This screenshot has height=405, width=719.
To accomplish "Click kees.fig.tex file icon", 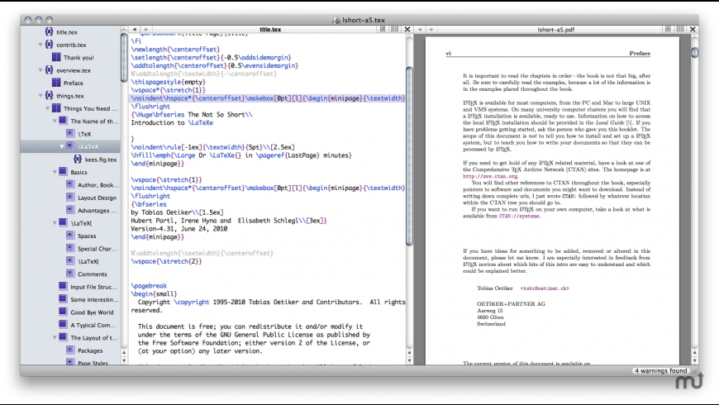I will click(x=78, y=160).
